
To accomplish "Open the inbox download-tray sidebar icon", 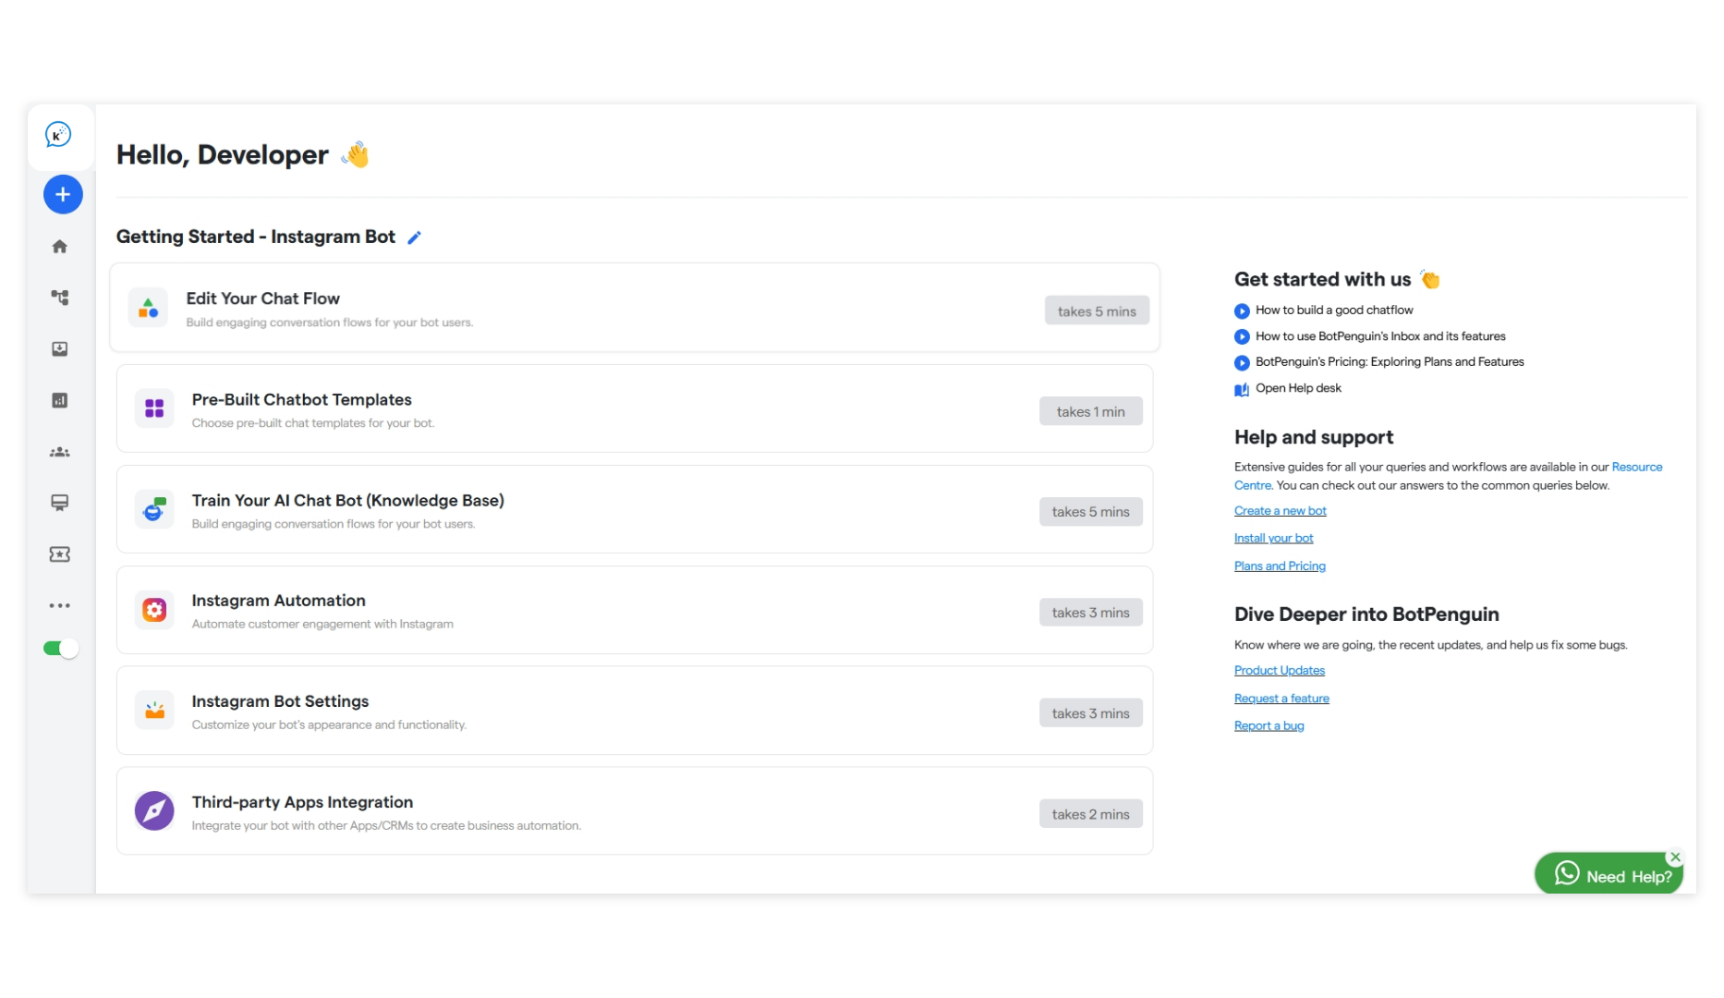I will 60,348.
